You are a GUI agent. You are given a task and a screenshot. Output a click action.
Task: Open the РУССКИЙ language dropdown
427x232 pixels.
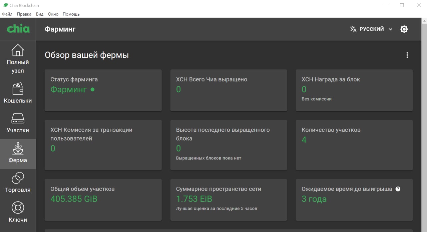coord(371,29)
